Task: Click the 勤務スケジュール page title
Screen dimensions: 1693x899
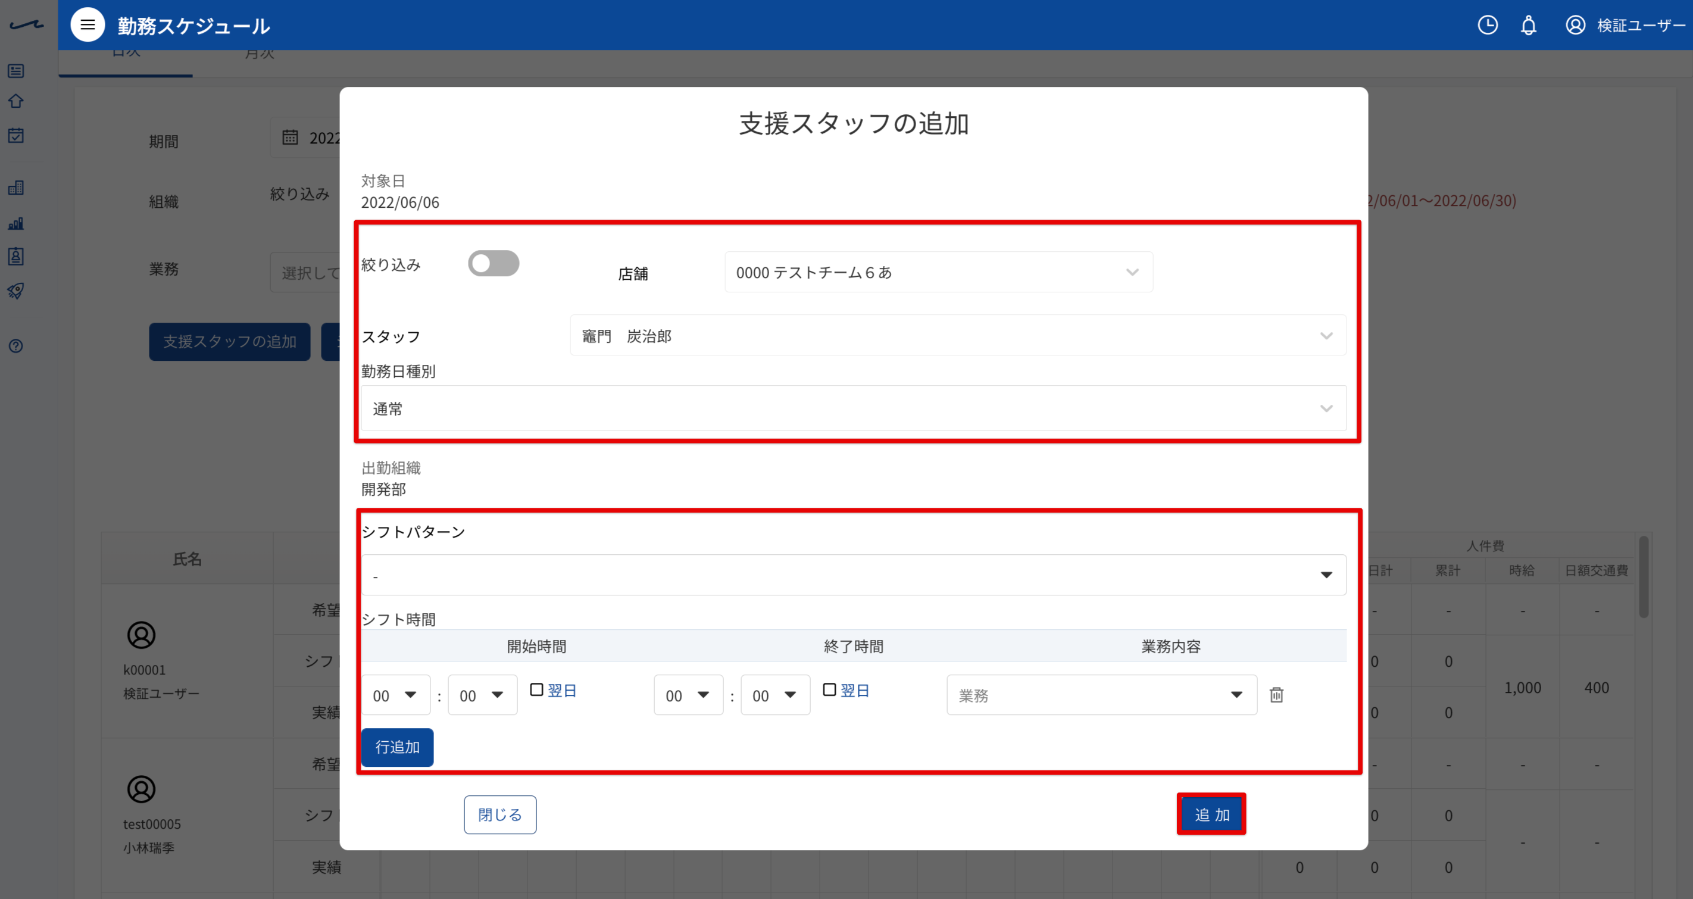Action: tap(194, 26)
